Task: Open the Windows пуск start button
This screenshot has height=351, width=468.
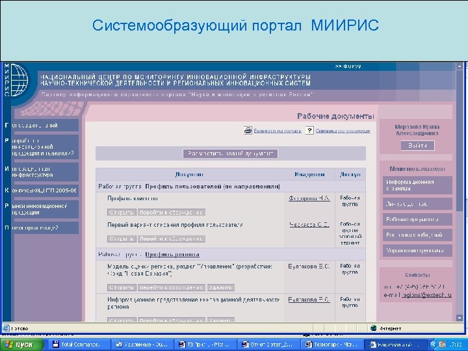Action: (x=22, y=344)
